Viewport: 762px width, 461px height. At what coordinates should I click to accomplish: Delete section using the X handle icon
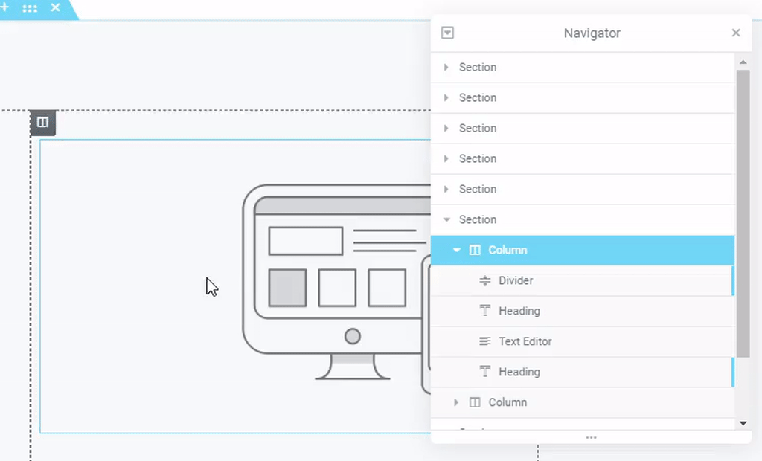tap(55, 7)
